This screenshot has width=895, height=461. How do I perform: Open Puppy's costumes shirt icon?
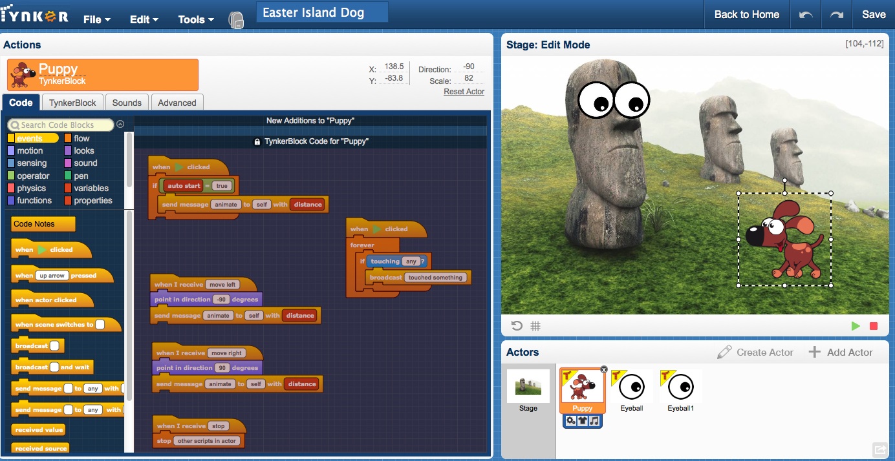583,421
